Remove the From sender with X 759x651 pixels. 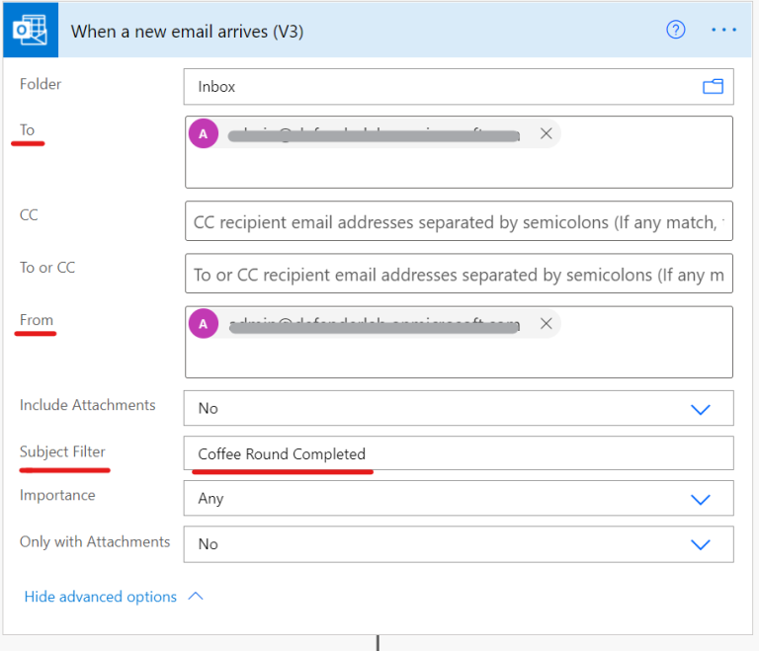(547, 323)
